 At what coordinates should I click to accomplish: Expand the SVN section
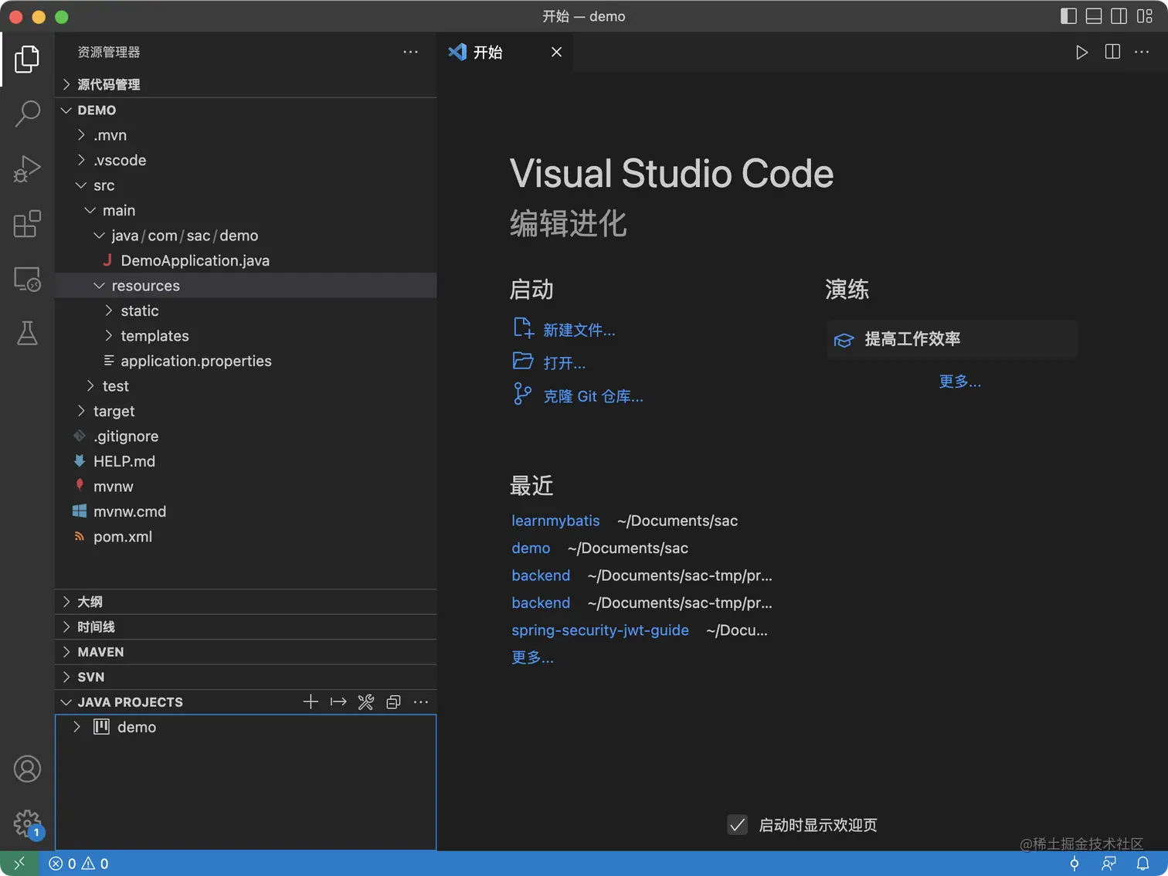click(246, 677)
